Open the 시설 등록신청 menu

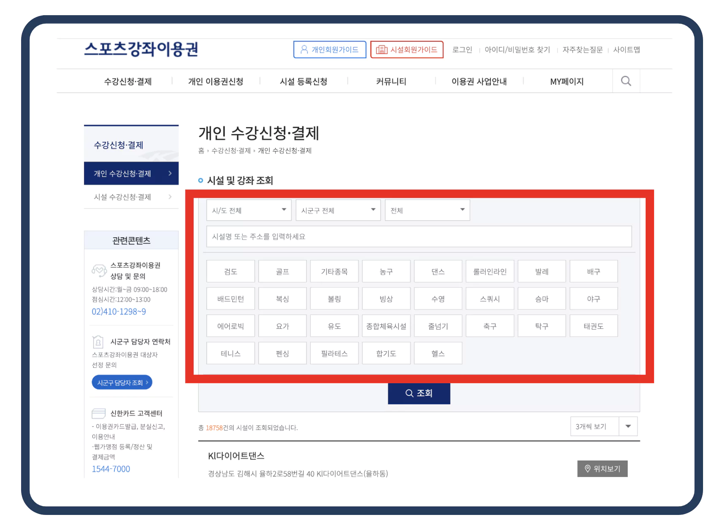click(x=303, y=81)
